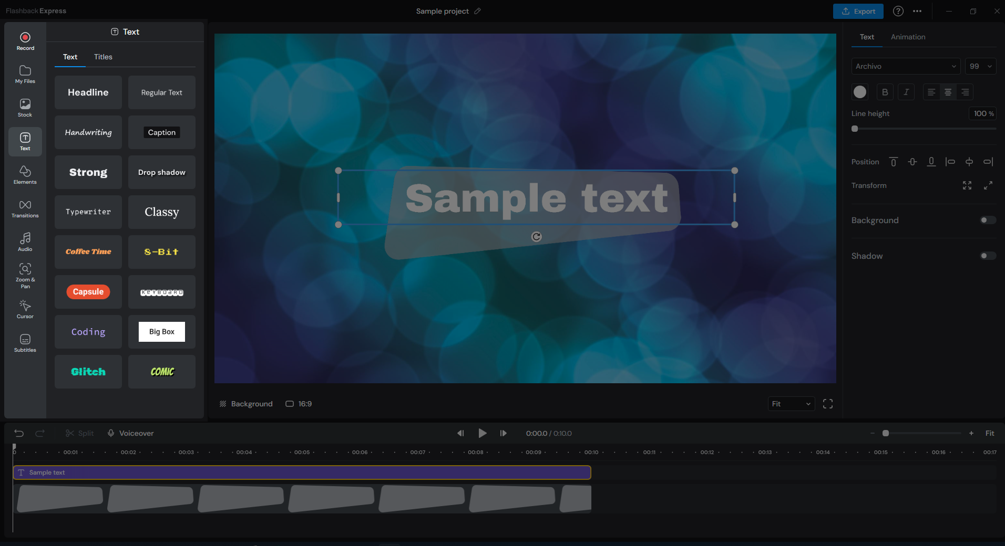
Task: Switch to the Titles tab
Action: click(x=103, y=57)
